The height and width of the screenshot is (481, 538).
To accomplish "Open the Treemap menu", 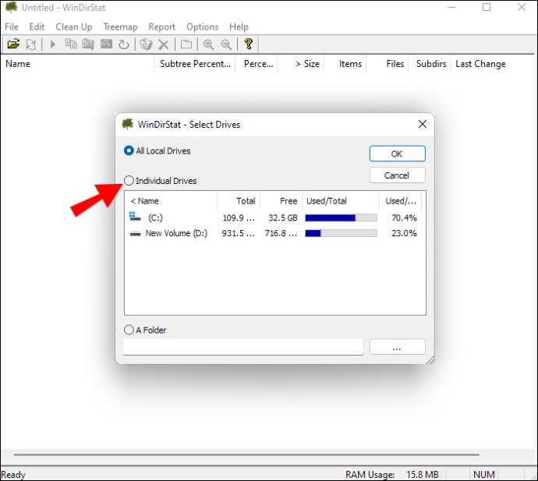I will point(120,27).
